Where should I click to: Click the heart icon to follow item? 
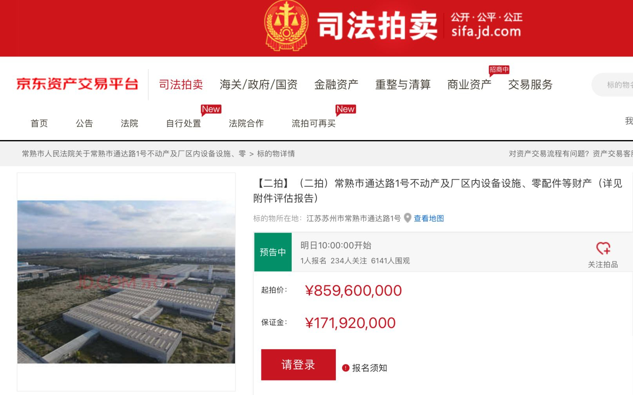pos(603,248)
